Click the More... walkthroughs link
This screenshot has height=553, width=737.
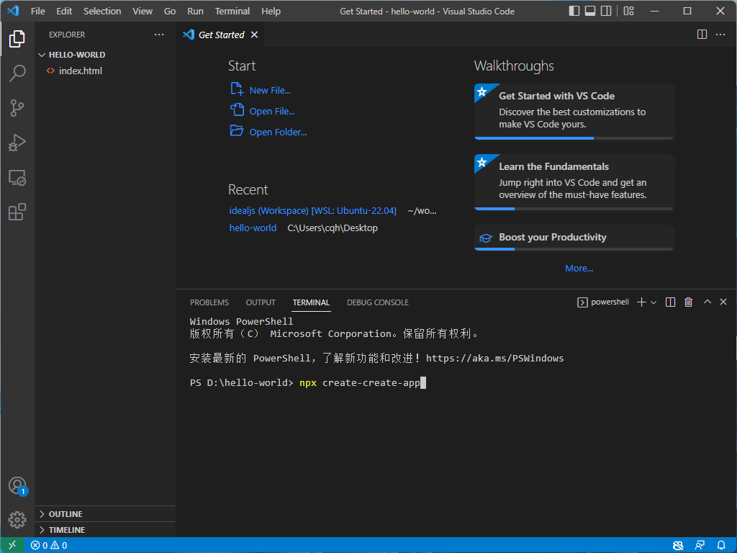(579, 269)
